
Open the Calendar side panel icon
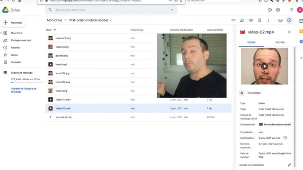coord(301,21)
